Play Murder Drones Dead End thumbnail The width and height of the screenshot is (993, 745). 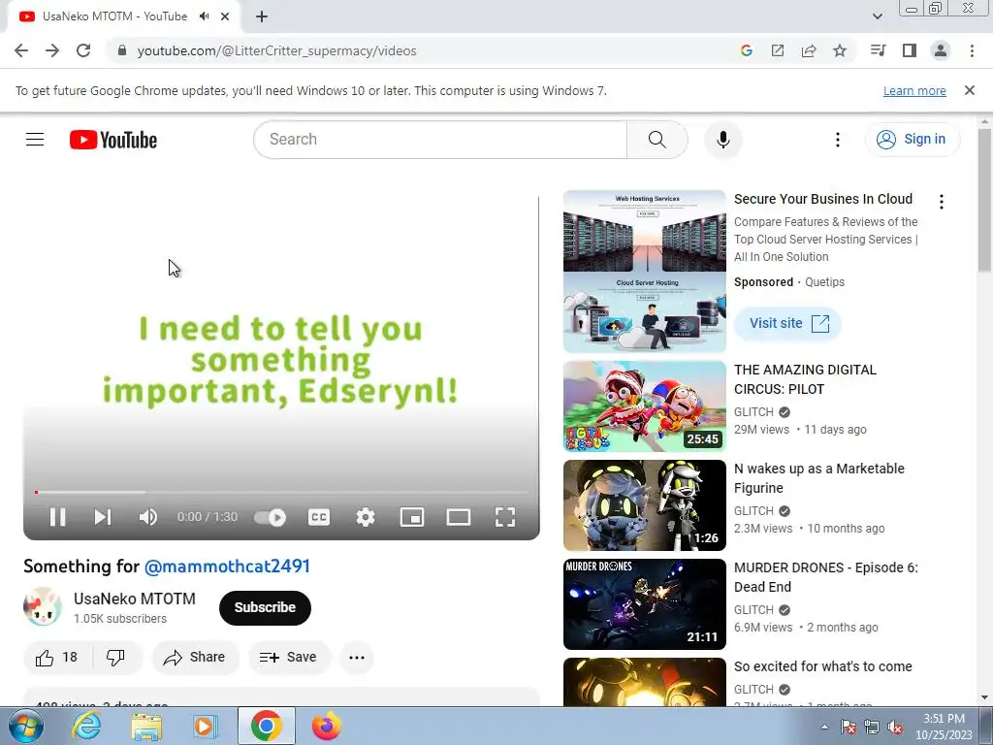[x=645, y=603]
